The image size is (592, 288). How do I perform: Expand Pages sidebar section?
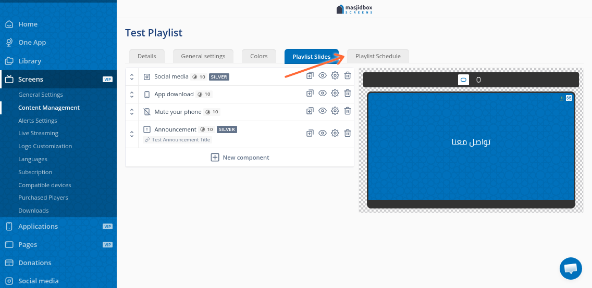tap(58, 245)
